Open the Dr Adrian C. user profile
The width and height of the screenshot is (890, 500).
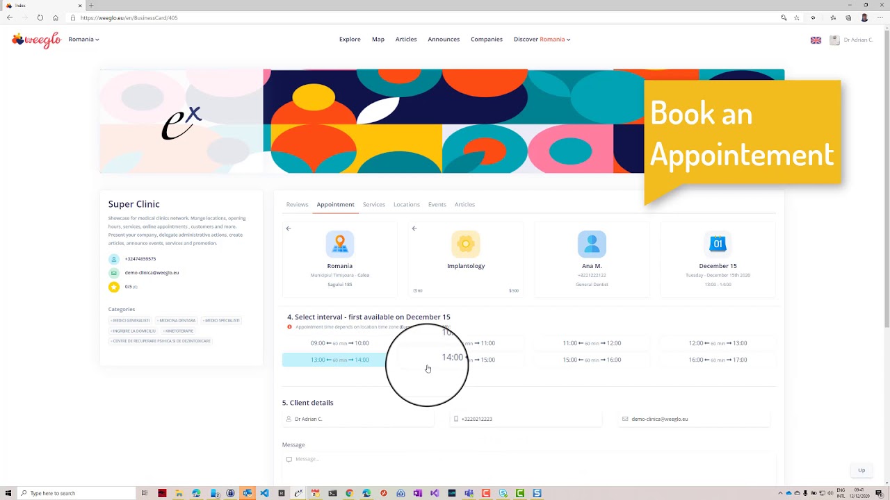pos(852,40)
